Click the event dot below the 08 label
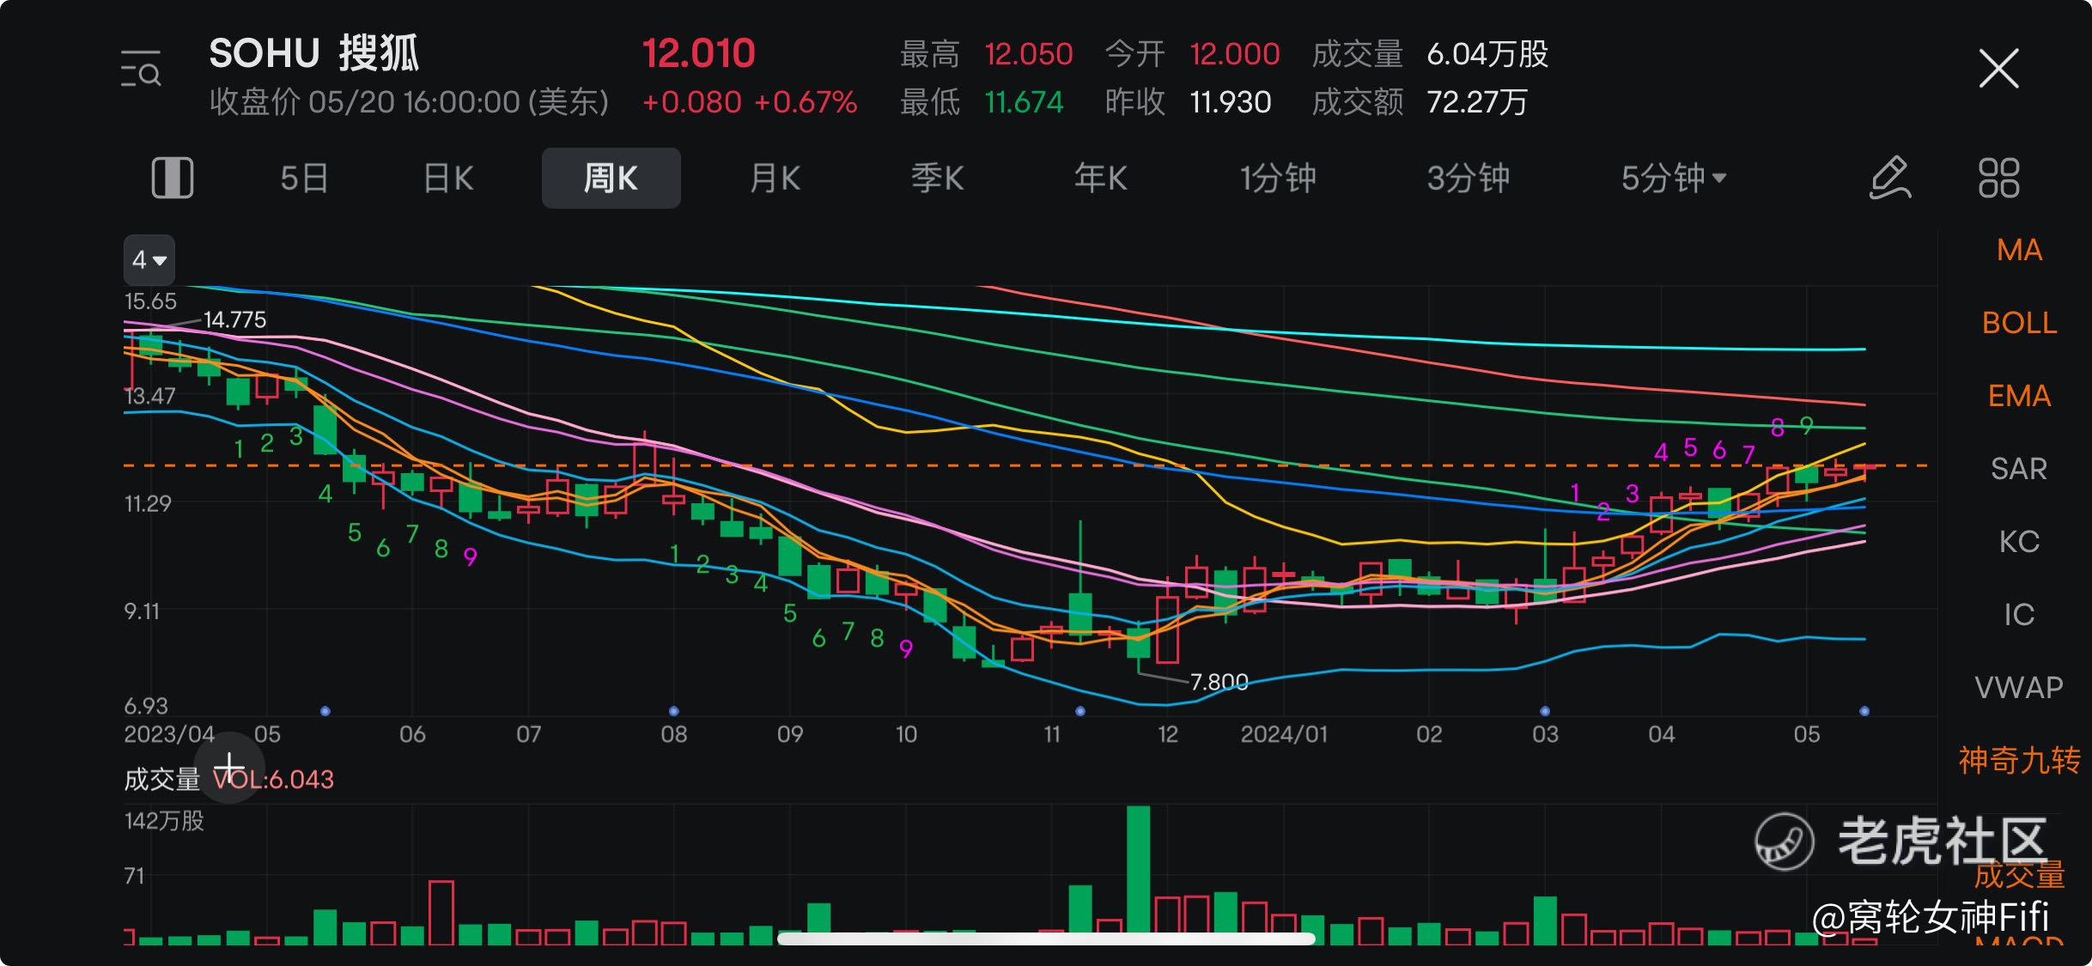The image size is (2092, 966). tap(674, 711)
